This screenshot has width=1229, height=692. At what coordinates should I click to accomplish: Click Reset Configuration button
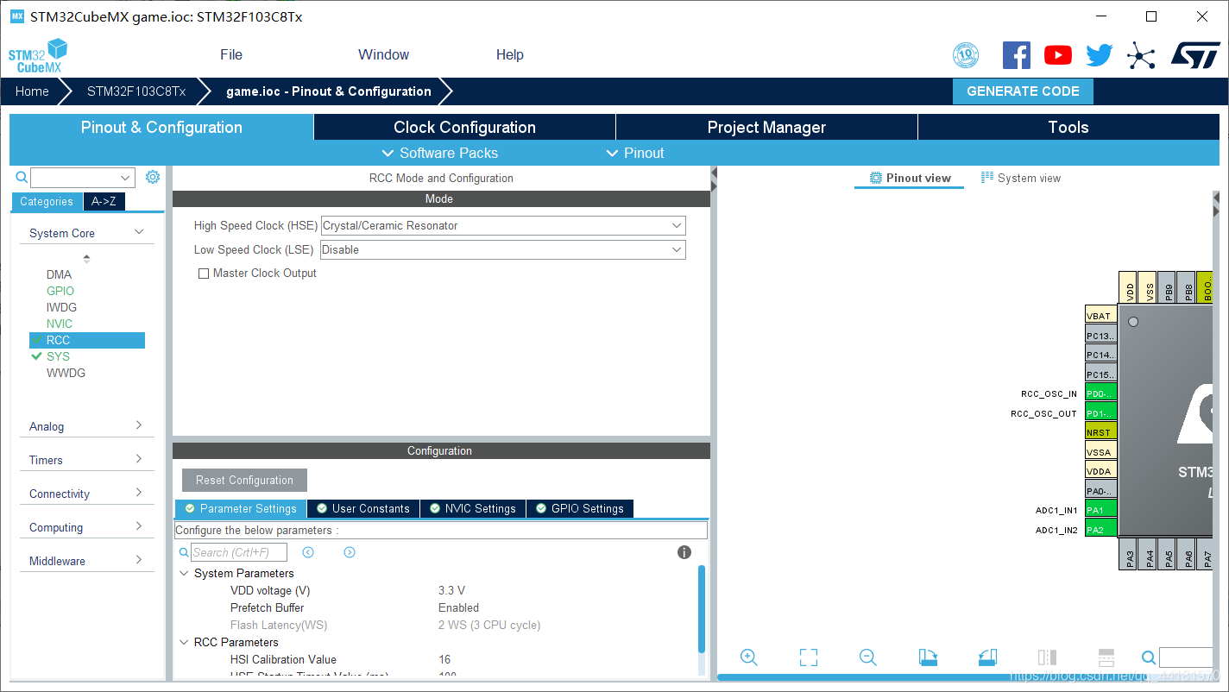pyautogui.click(x=244, y=481)
